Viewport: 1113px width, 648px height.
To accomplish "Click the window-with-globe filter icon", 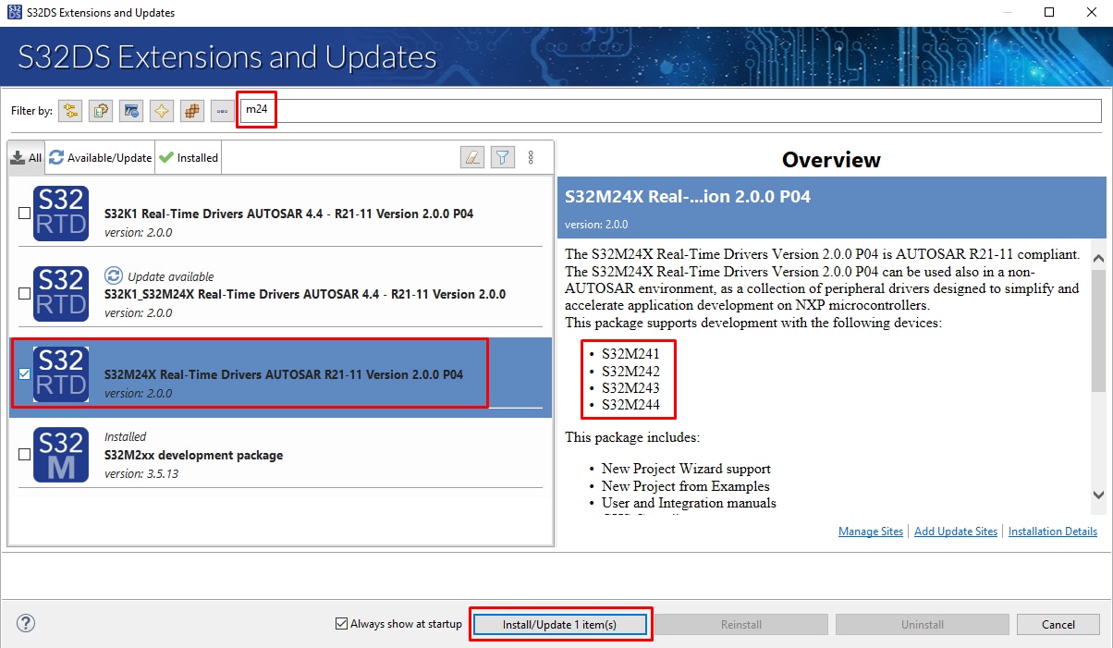I will pyautogui.click(x=131, y=111).
